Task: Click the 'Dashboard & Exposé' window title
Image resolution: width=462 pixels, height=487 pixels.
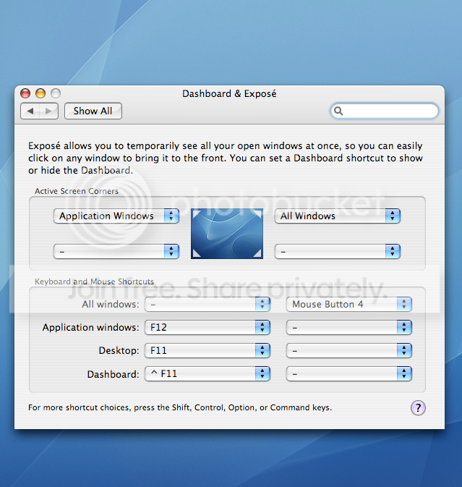Action: tap(229, 93)
